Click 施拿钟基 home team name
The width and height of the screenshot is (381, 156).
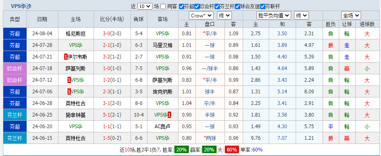click(75, 115)
